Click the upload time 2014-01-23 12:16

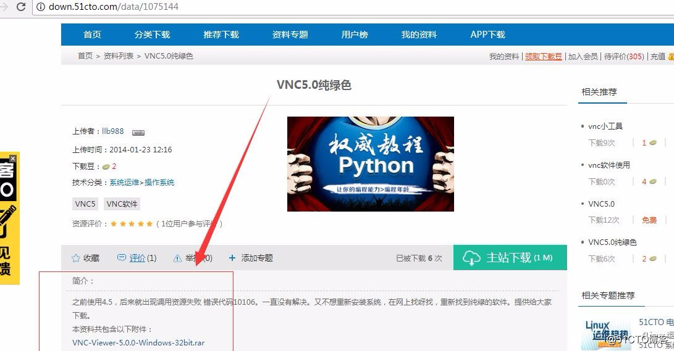(x=141, y=150)
